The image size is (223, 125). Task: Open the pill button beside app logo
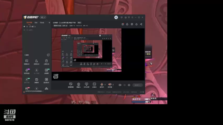coord(43,17)
